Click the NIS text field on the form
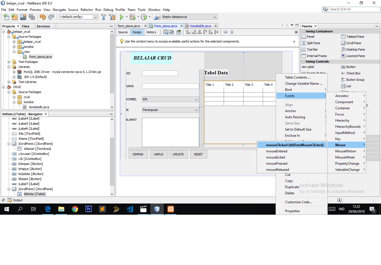The image size is (381, 265). (x=160, y=73)
